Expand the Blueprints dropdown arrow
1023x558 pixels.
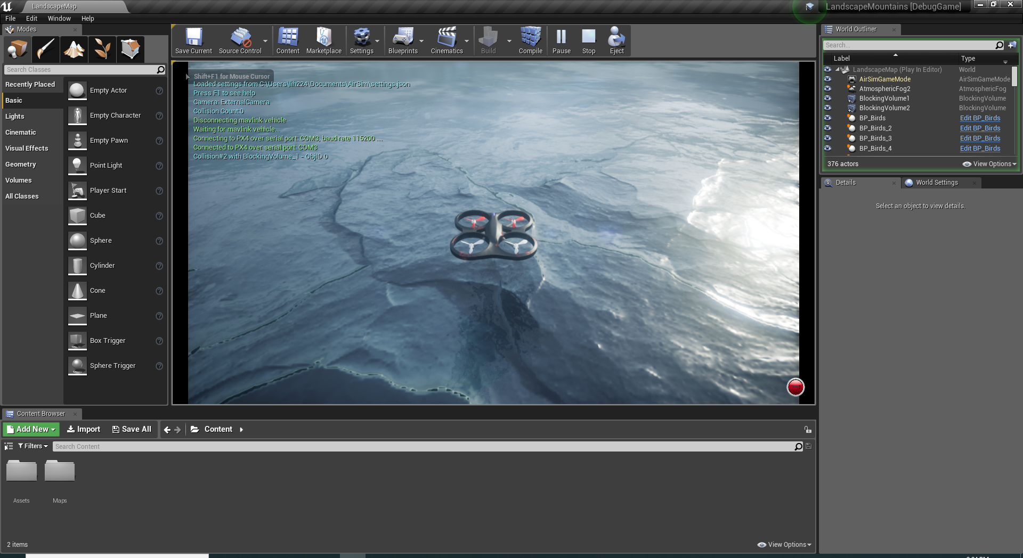421,41
